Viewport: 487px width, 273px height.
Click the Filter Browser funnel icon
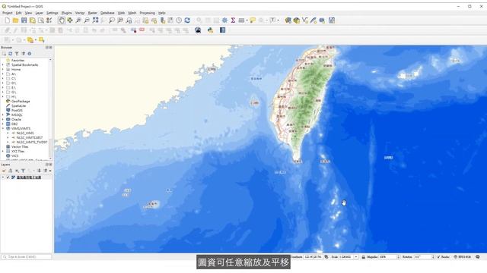click(17, 54)
